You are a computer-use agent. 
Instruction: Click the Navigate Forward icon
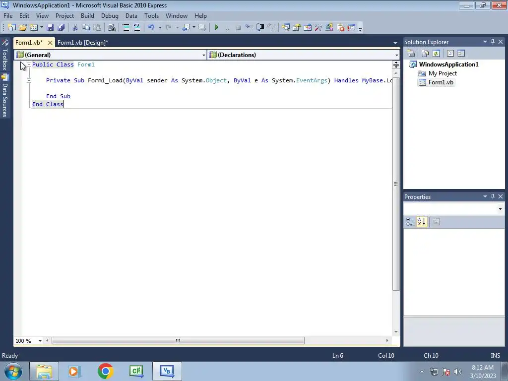(202, 28)
